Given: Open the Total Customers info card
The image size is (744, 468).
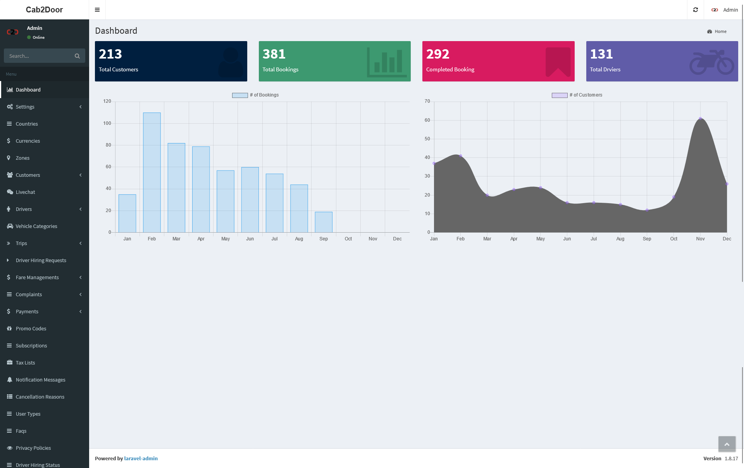Looking at the screenshot, I should pyautogui.click(x=171, y=61).
